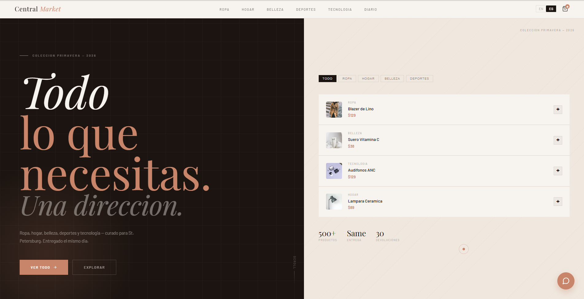Click the 30 DEVOLUCIONES stat
Screen dimensions: 584x299
tap(388, 236)
